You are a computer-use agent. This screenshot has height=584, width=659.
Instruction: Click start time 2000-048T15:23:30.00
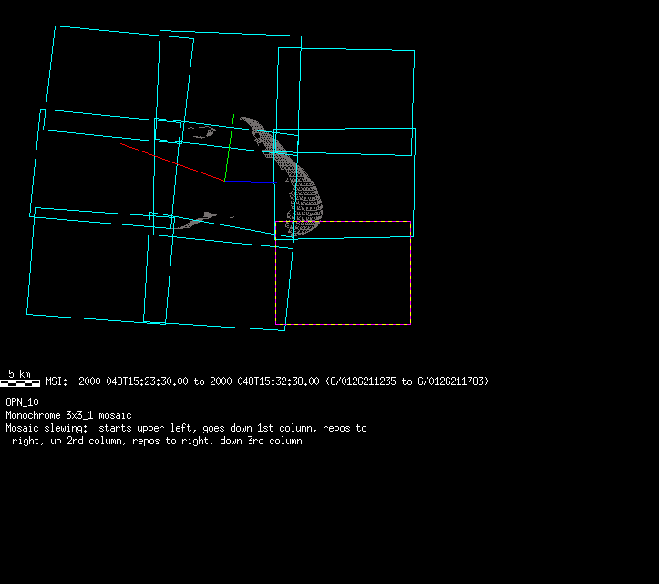click(133, 381)
